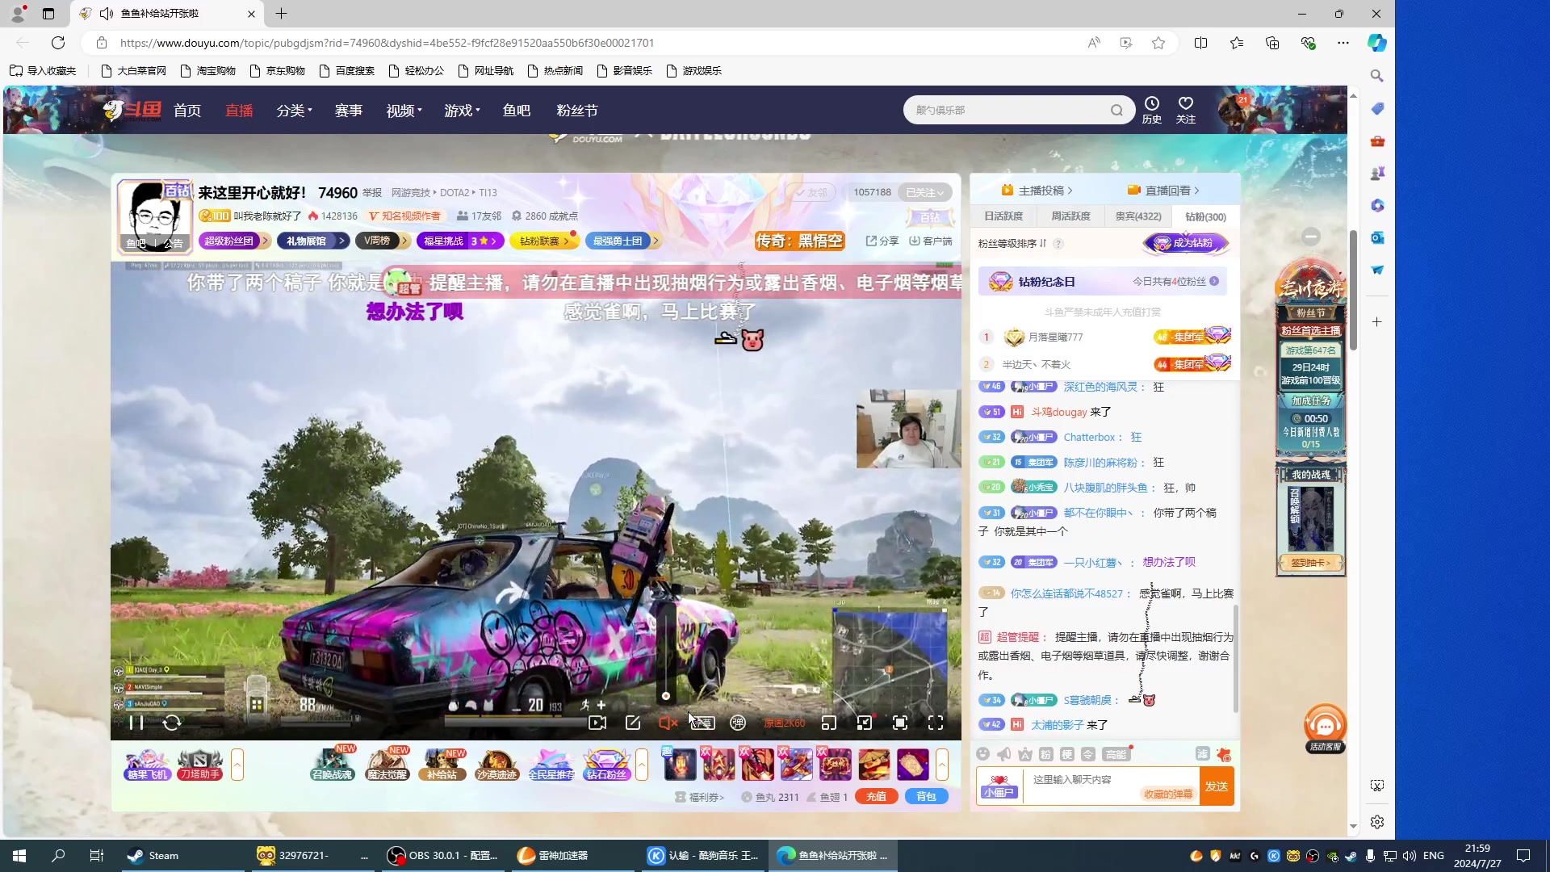This screenshot has width=1550, height=872.
Task: Expand the arrow next to 钻石粉丝
Action: (x=642, y=764)
